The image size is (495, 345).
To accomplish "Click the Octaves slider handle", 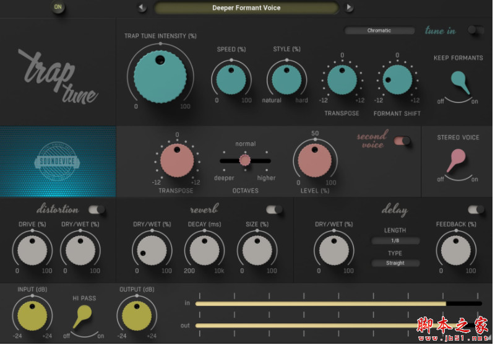I will point(245,160).
